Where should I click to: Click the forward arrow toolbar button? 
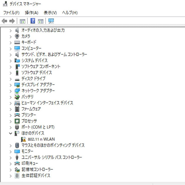click(12, 21)
